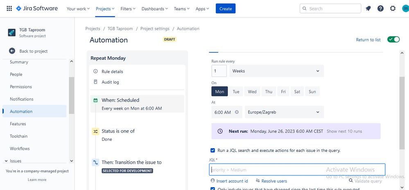
Task: Open Toolchain in project settings sidebar
Action: pyautogui.click(x=18, y=136)
